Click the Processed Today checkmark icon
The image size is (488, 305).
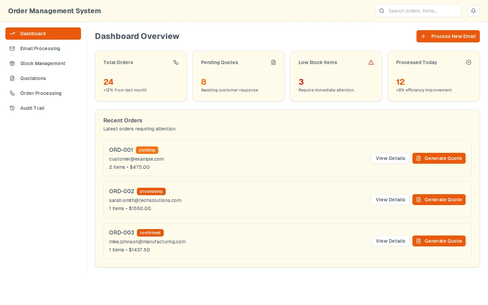469,62
